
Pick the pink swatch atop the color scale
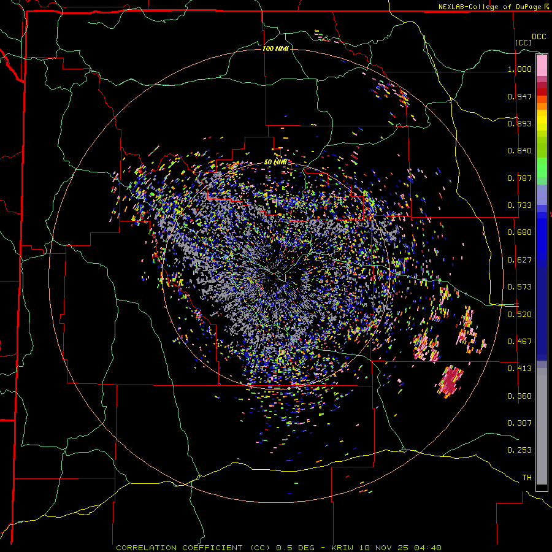tap(542, 65)
